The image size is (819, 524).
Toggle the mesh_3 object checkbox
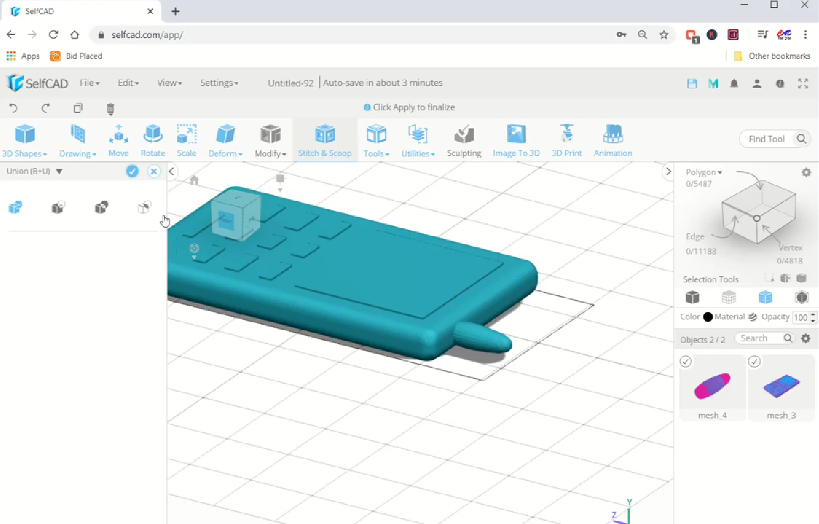tap(754, 362)
